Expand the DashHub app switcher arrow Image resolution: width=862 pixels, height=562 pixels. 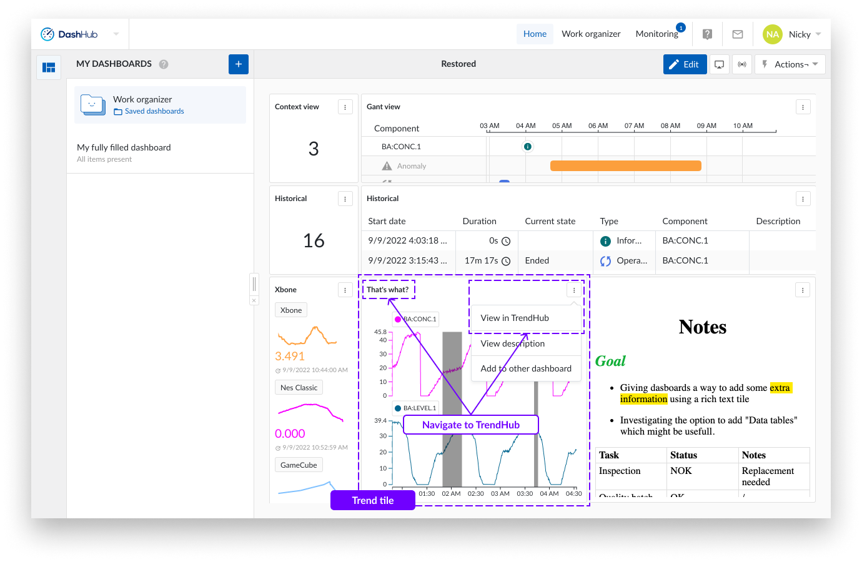click(x=116, y=34)
